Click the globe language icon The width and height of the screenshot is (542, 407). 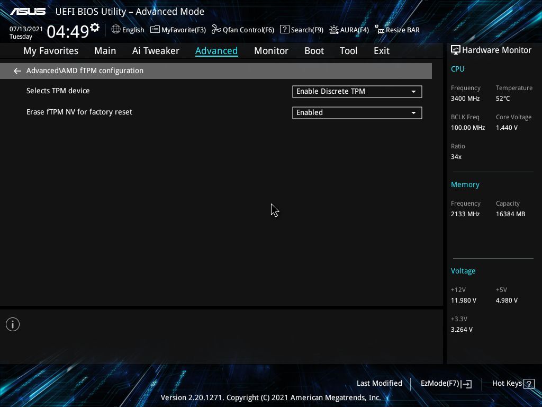pyautogui.click(x=116, y=30)
